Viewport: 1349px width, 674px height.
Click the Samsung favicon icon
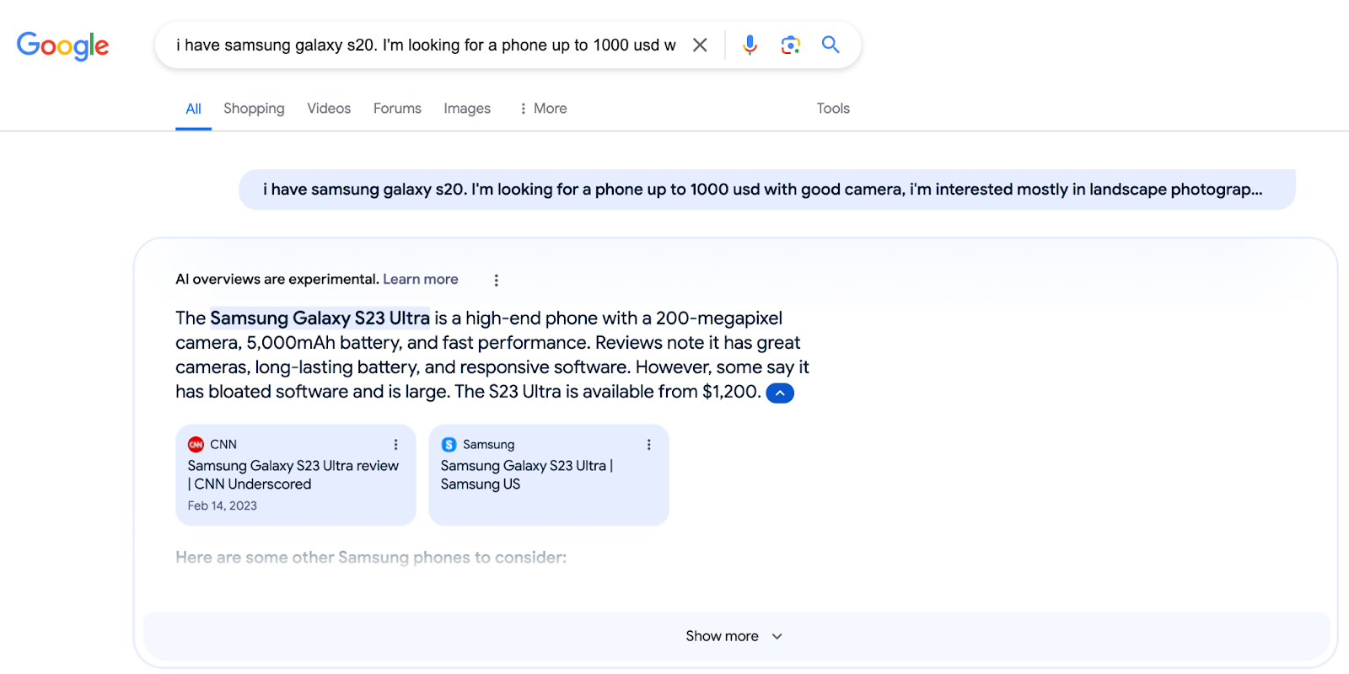tap(449, 444)
